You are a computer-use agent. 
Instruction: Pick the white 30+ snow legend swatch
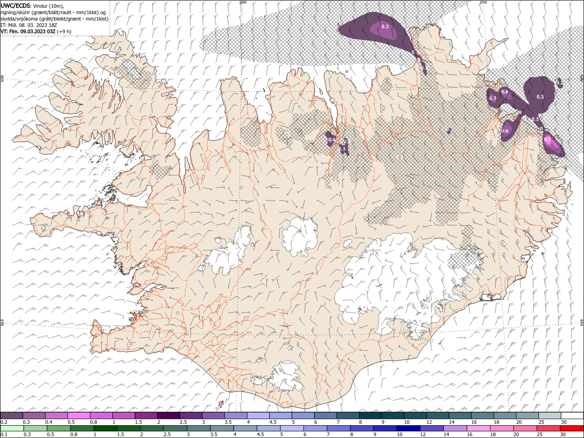[x=572, y=415]
